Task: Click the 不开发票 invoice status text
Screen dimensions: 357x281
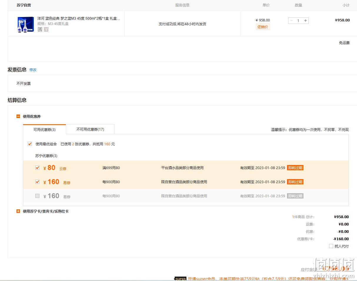Action: pos(24,84)
